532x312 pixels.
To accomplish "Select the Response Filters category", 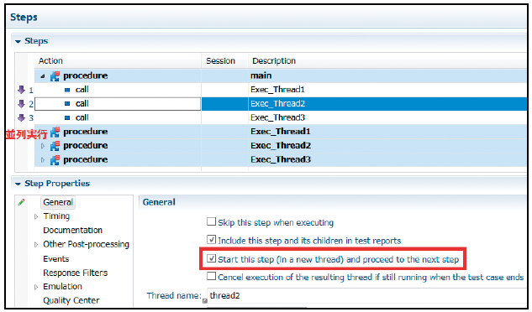I will pos(76,273).
